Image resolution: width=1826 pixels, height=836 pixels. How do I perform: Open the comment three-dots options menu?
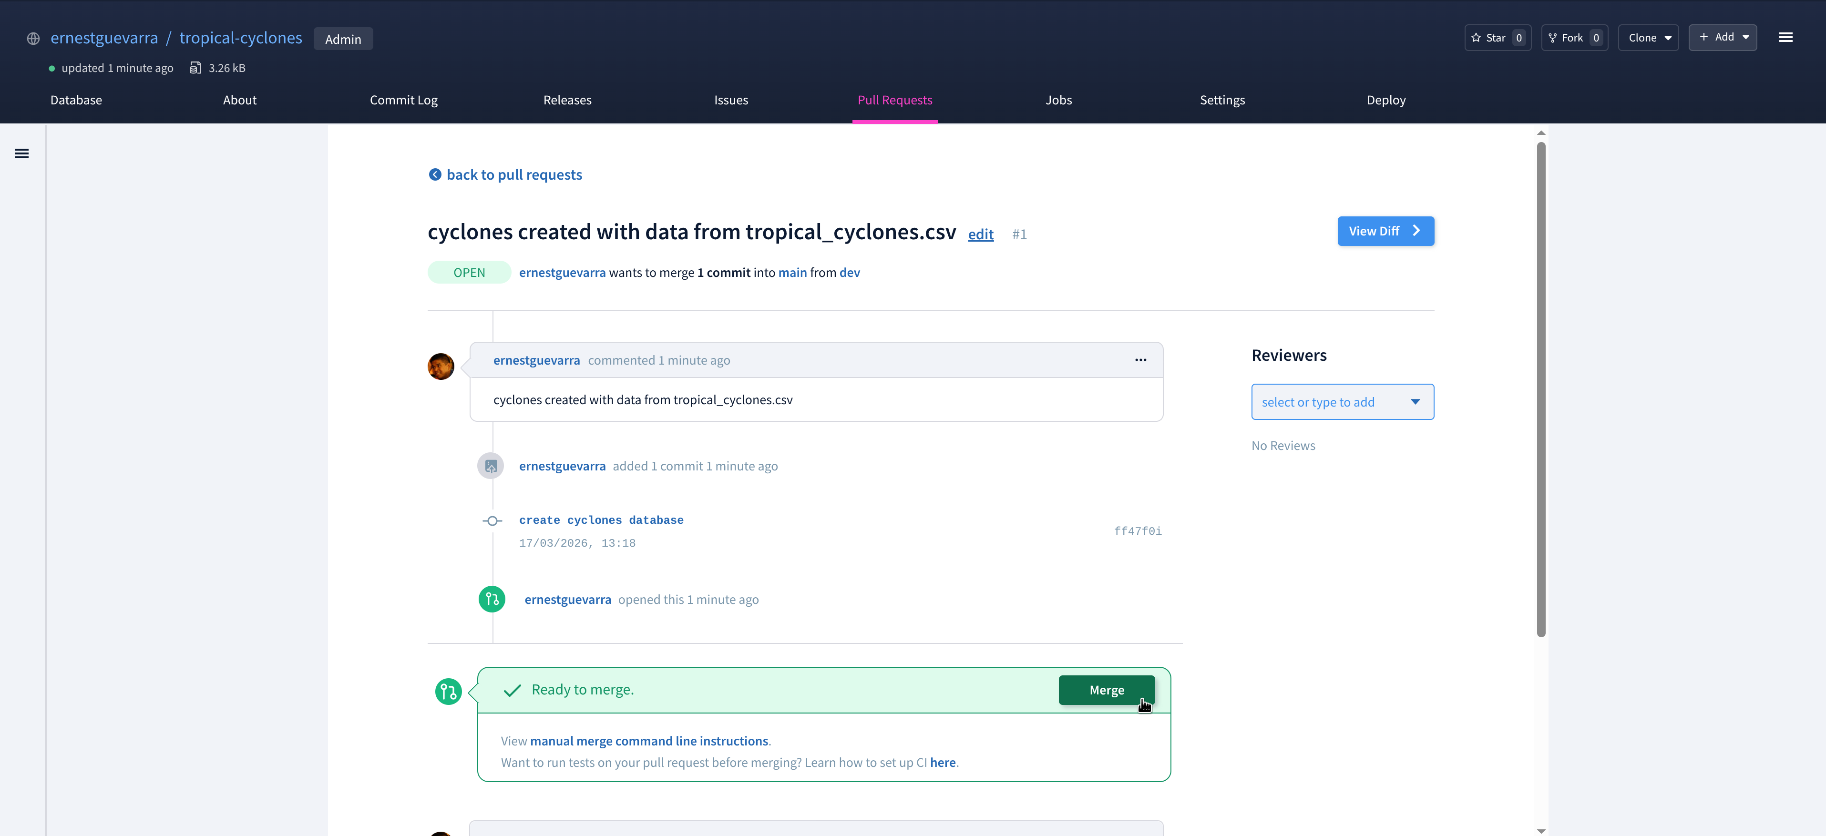point(1140,360)
